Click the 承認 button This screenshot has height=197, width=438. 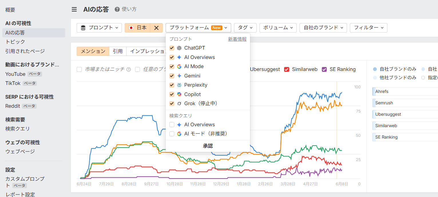208,146
